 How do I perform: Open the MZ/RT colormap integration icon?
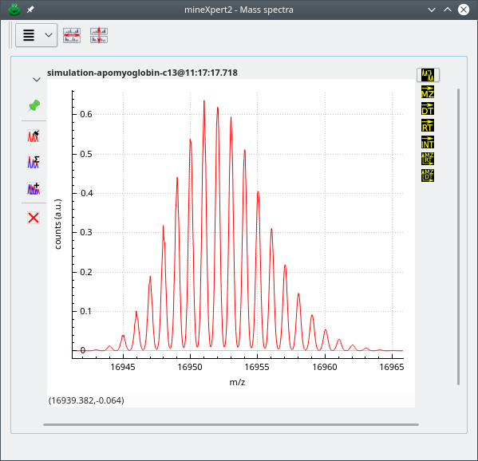(x=428, y=159)
